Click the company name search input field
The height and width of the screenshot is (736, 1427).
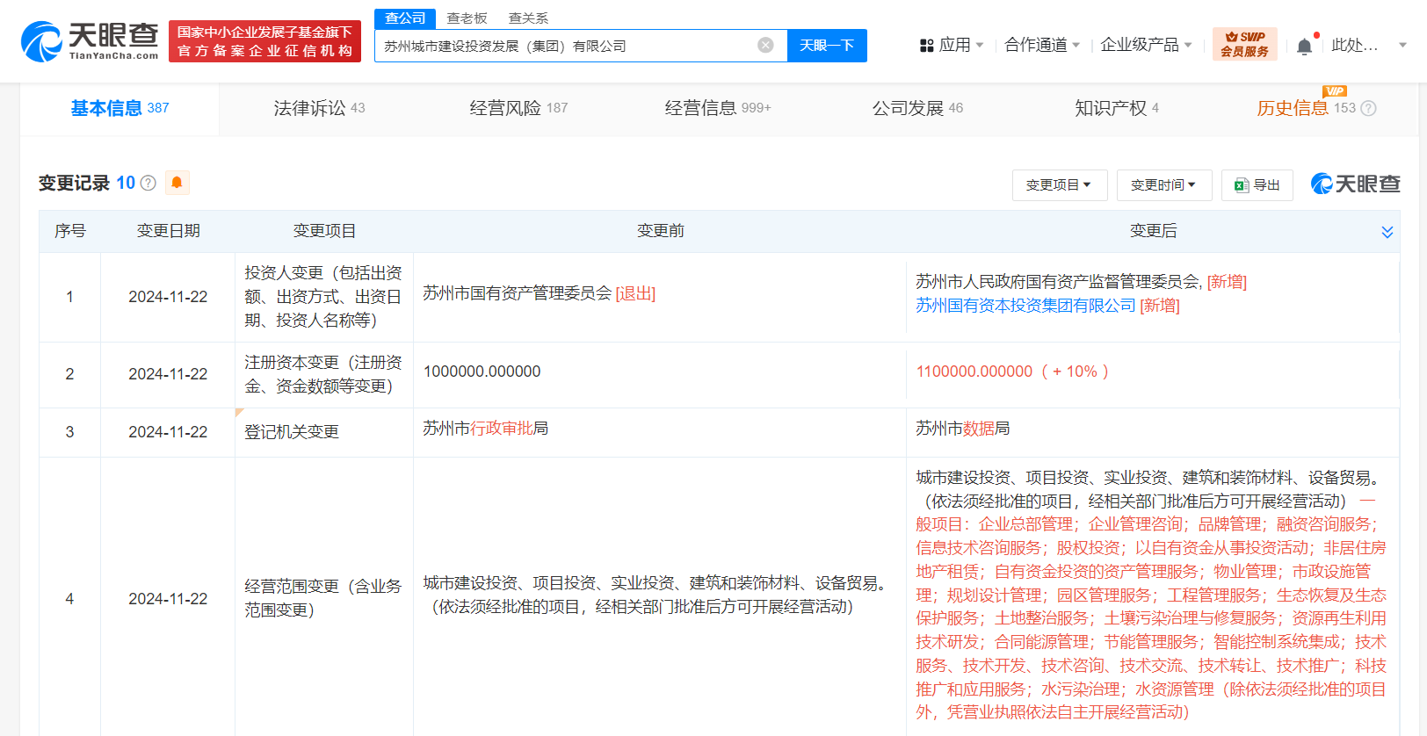pyautogui.click(x=562, y=46)
